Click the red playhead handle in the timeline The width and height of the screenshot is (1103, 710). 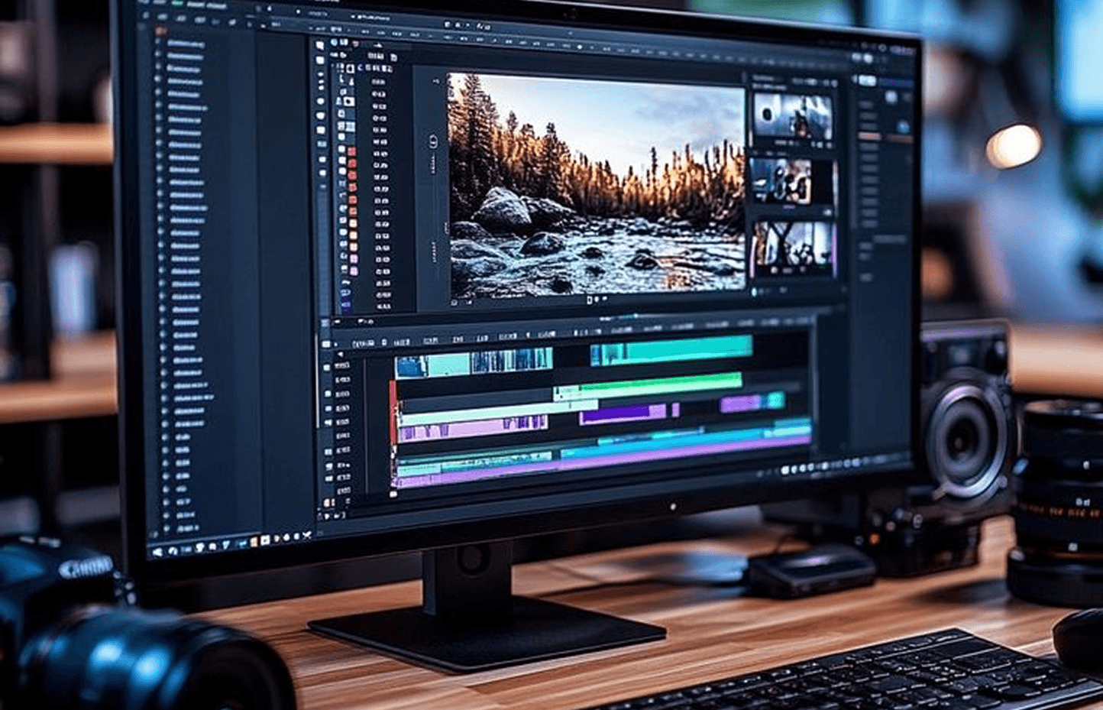pos(393,413)
